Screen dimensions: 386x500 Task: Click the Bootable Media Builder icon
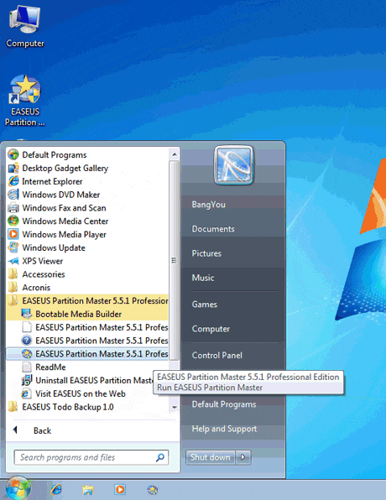pos(27,314)
